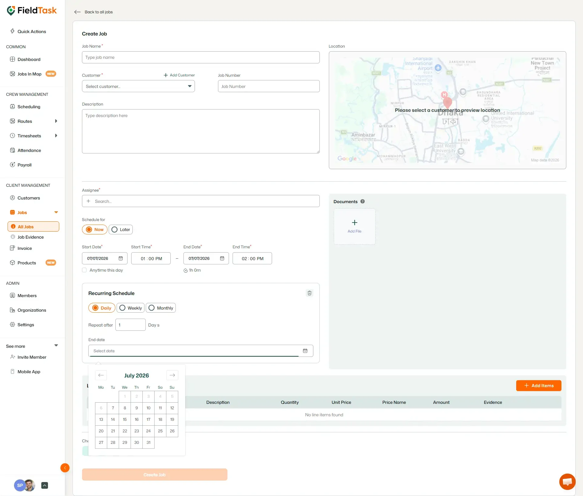Open the Start Date calendar icon
The image size is (583, 496).
pos(121,258)
